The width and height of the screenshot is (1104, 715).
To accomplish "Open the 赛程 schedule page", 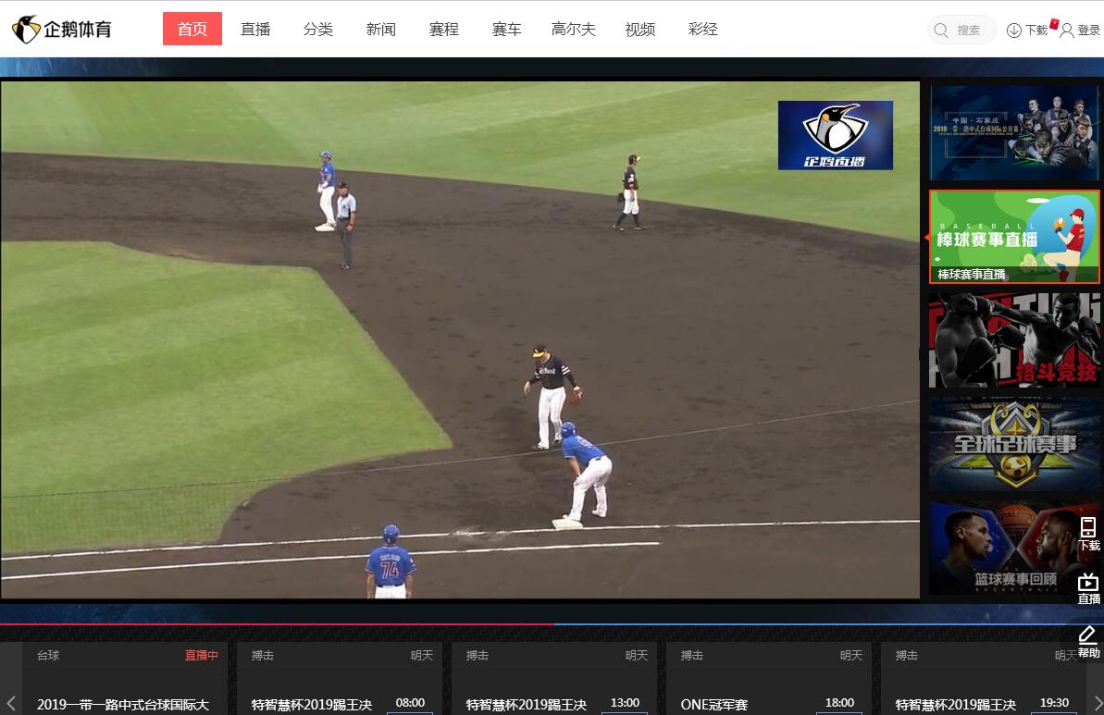I will click(x=444, y=29).
